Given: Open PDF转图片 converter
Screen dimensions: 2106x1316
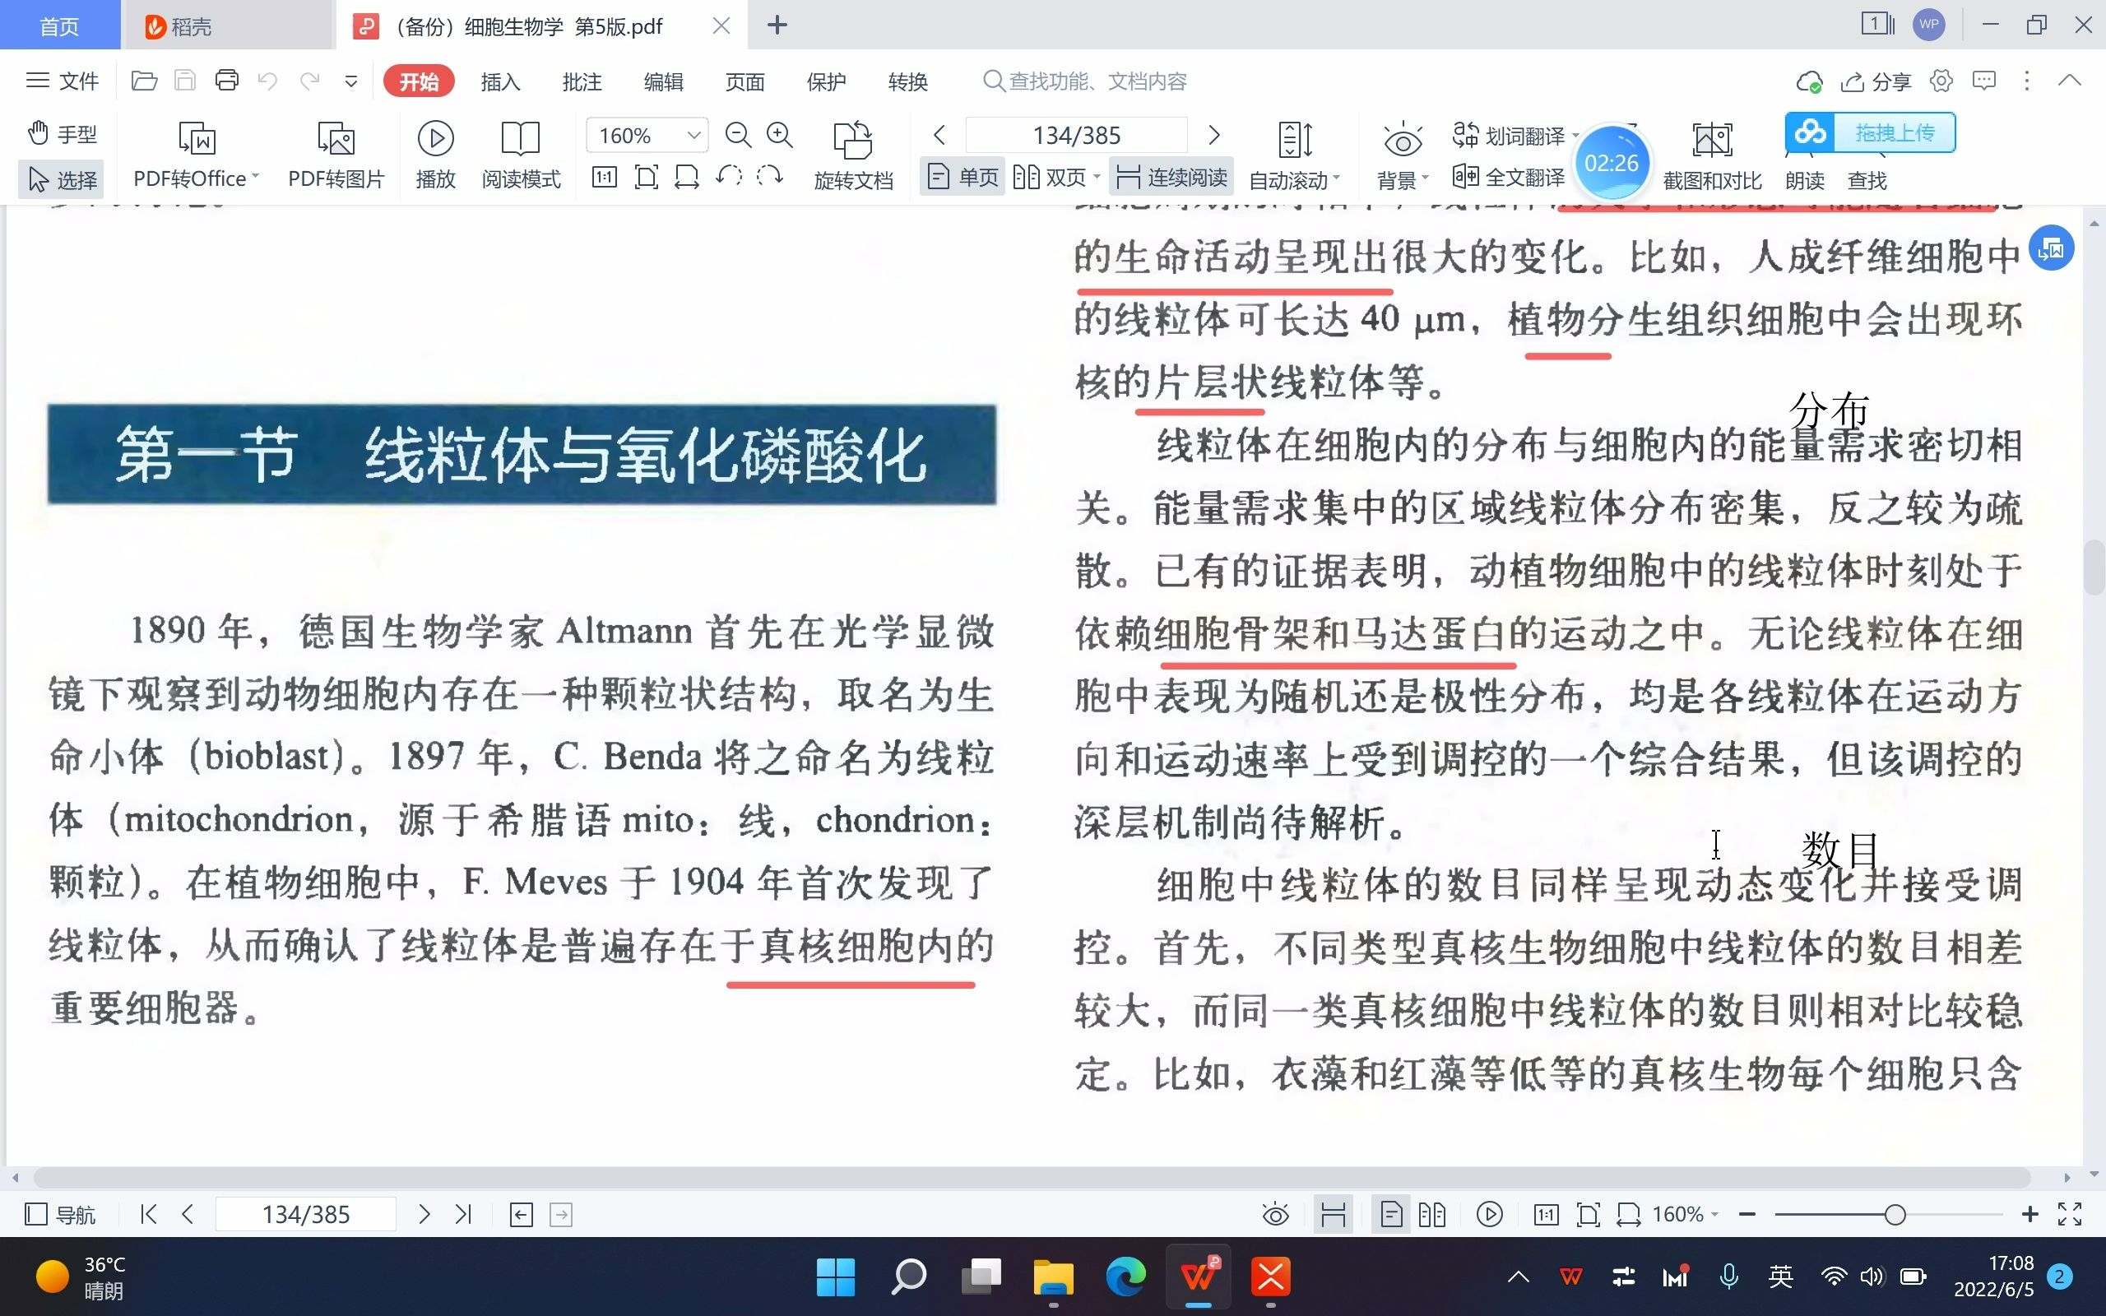Looking at the screenshot, I should tap(336, 154).
